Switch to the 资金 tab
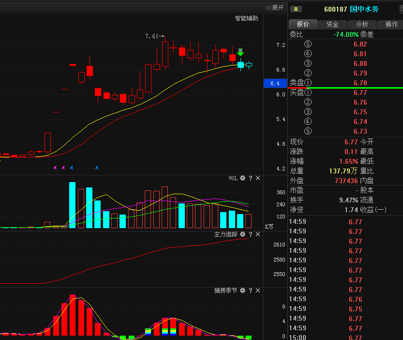Image resolution: width=403 pixels, height=340 pixels. point(332,24)
